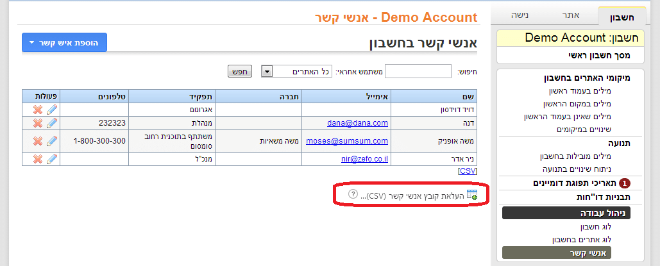Select the phone cell 232323
The width and height of the screenshot is (660, 266).
94,123
